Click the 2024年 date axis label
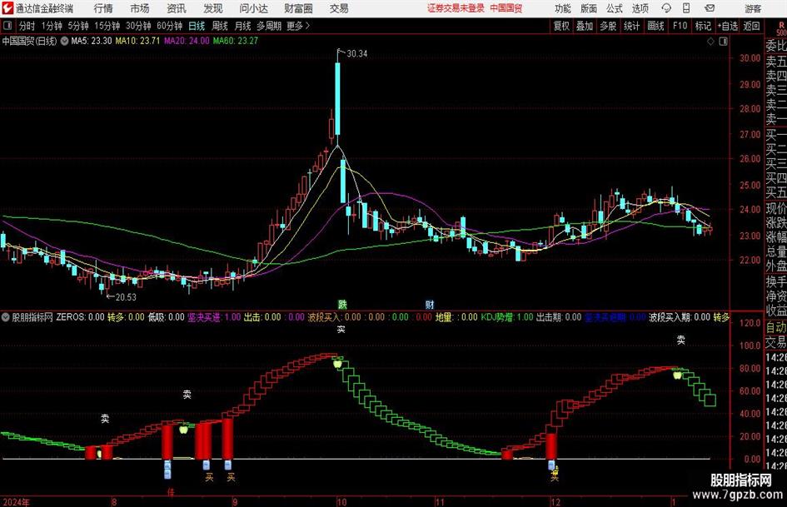Screen dimensions: 787x507 point(16,502)
